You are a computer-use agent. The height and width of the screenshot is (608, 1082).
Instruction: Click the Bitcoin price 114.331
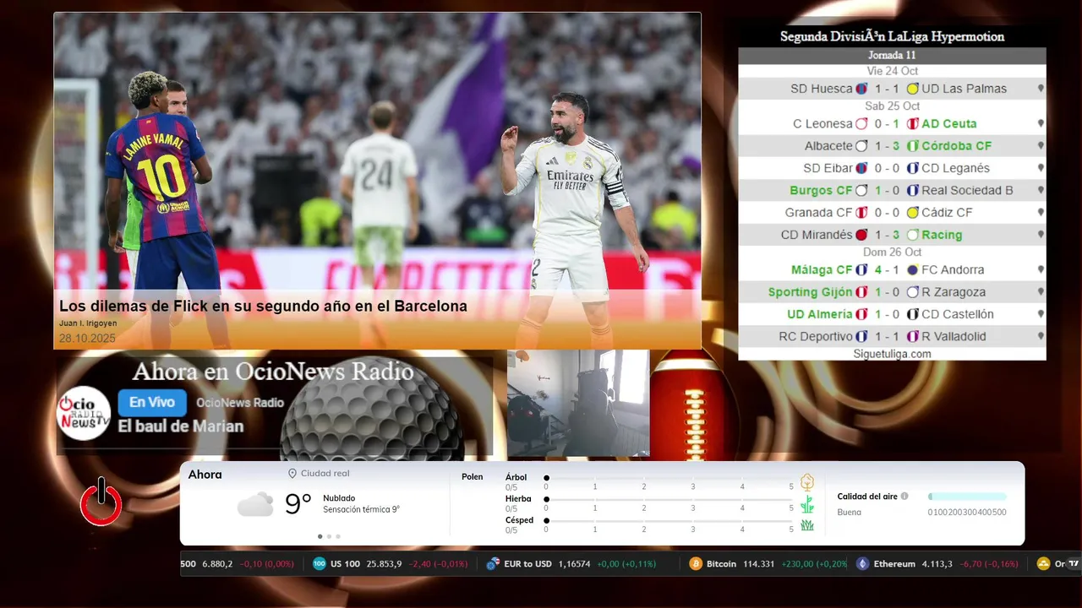coord(757,564)
